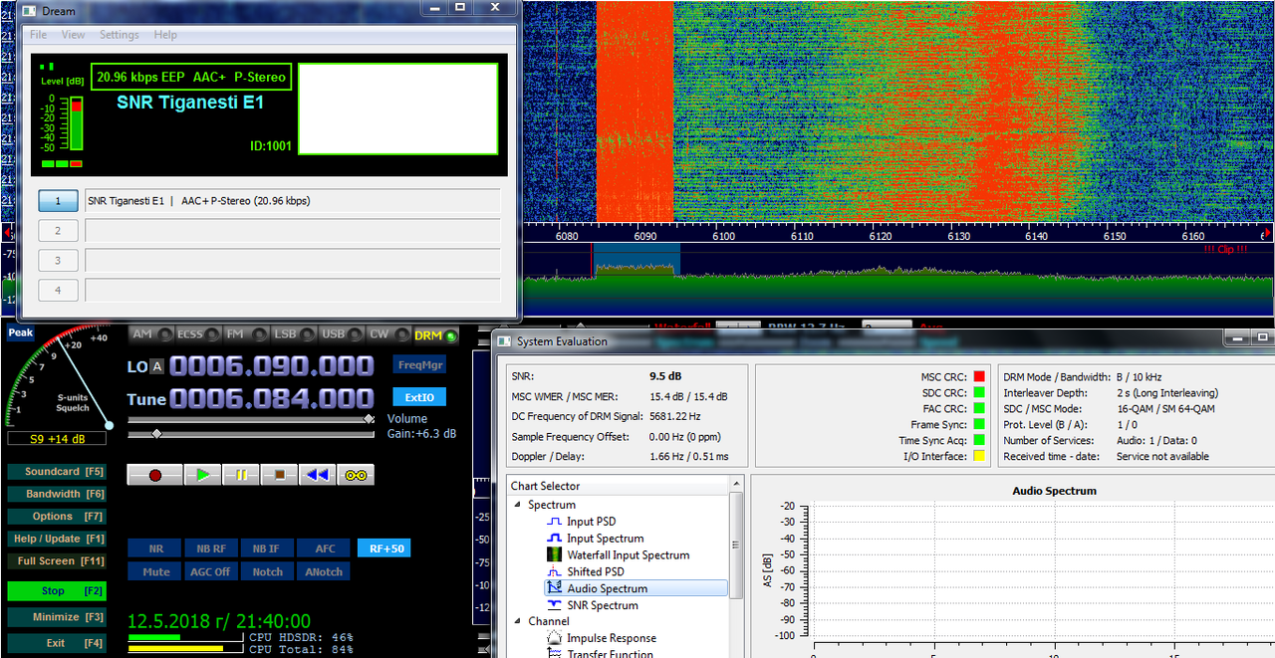Toggle the NB IF noise blanker
The height and width of the screenshot is (658, 1275).
coord(267,548)
